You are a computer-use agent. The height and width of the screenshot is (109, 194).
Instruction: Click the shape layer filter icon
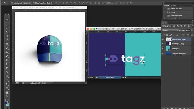185,26
